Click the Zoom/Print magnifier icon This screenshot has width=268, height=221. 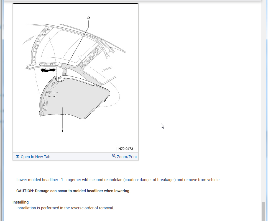pos(114,156)
